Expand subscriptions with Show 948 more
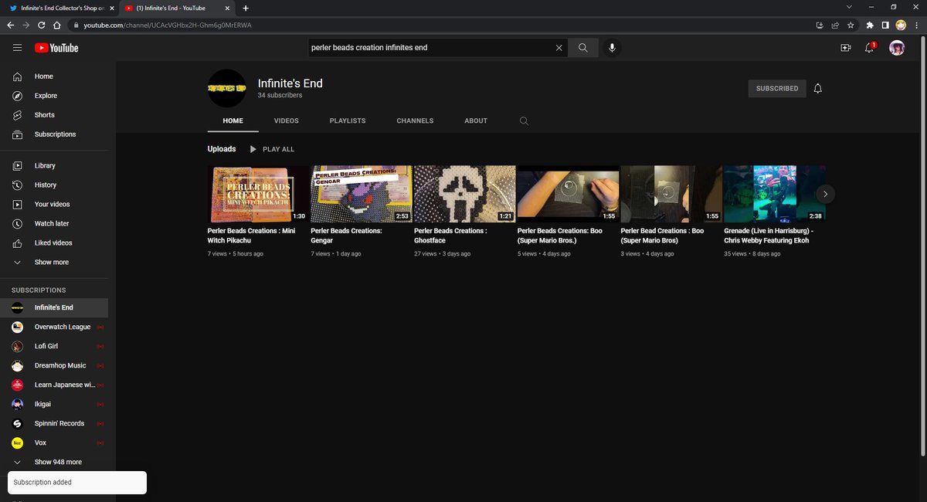Viewport: 927px width, 502px height. pyautogui.click(x=54, y=462)
